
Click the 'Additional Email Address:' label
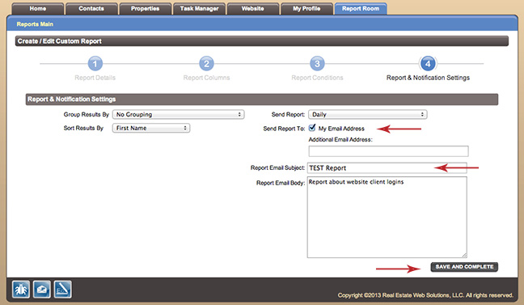coord(340,139)
